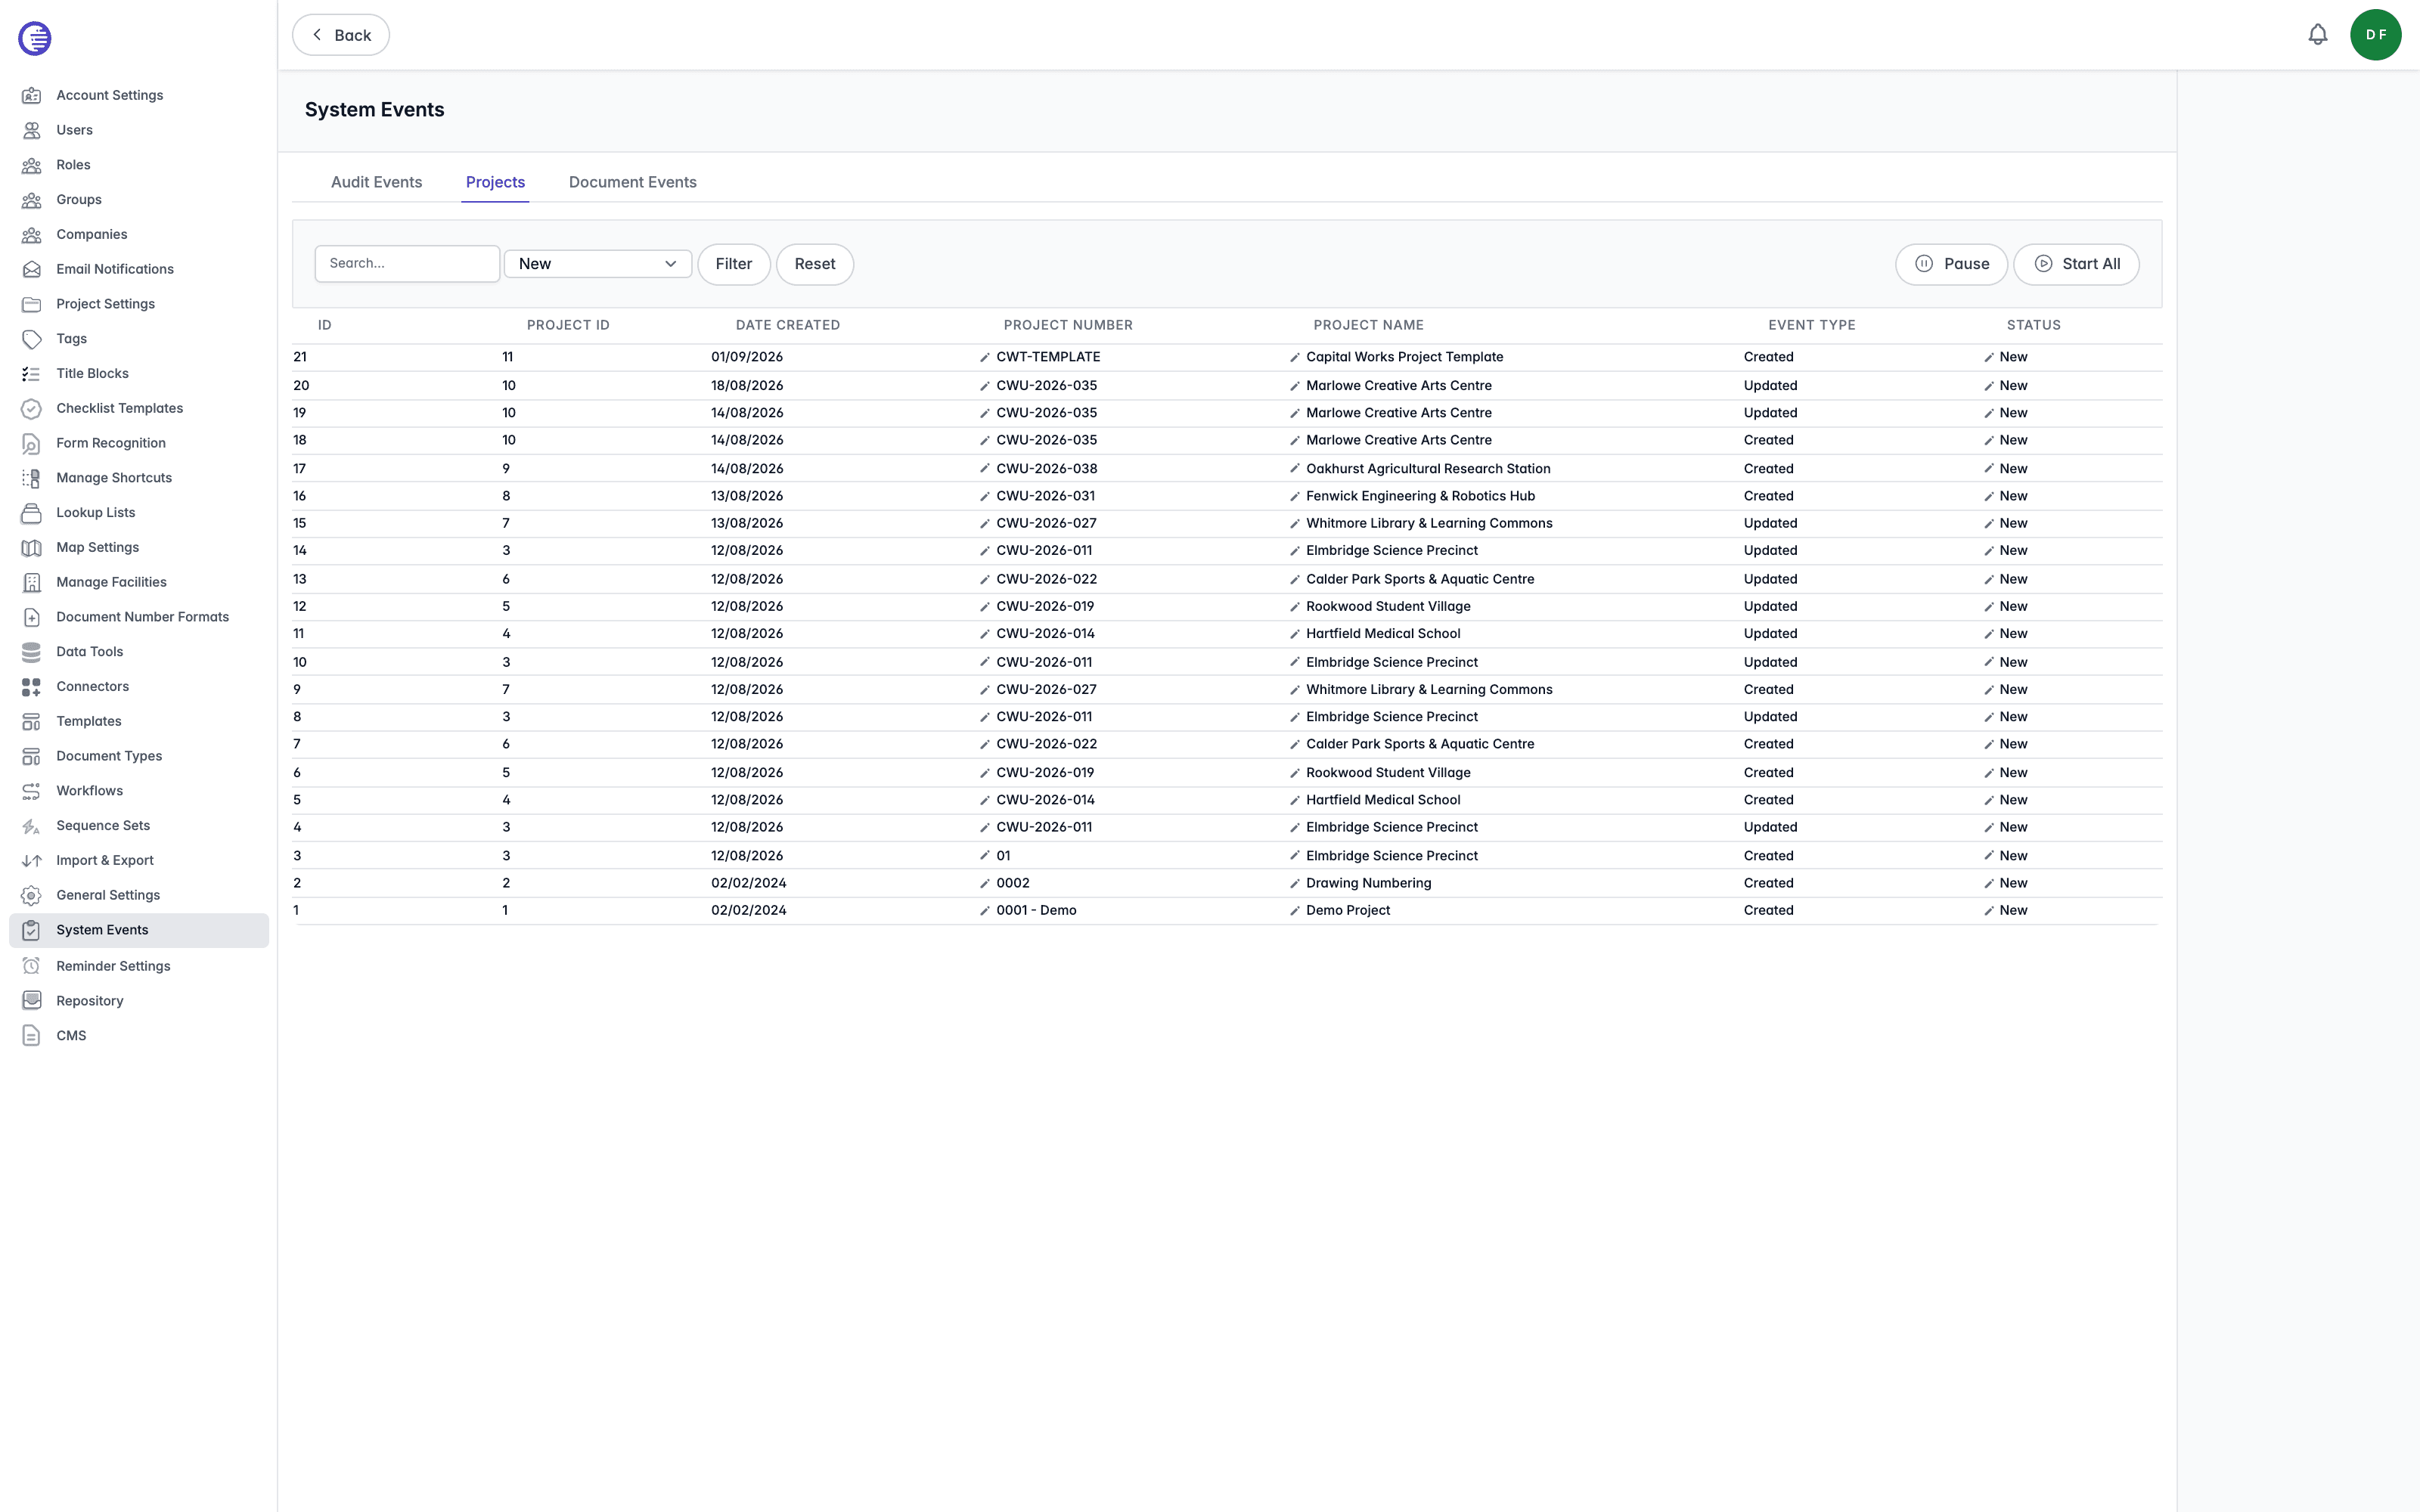This screenshot has width=2420, height=1512.
Task: Click the Roles sidebar icon
Action: pos(32,165)
